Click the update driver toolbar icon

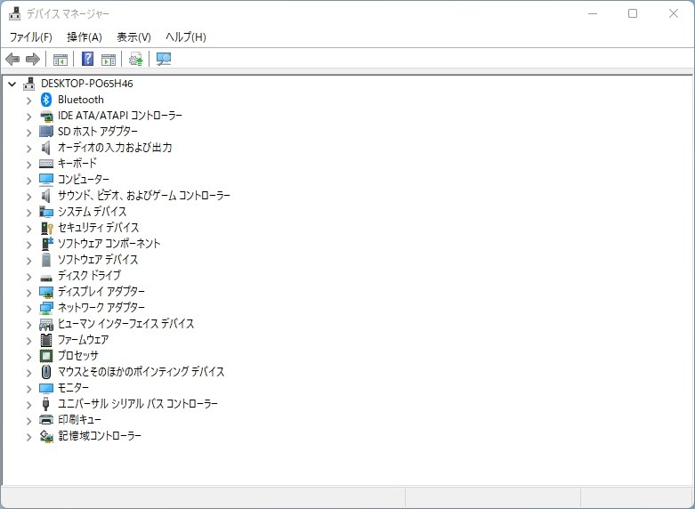[135, 59]
